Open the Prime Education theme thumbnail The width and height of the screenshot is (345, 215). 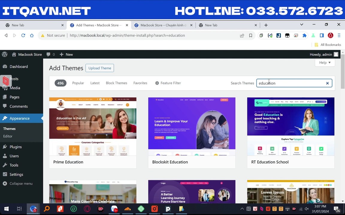[x=93, y=126]
